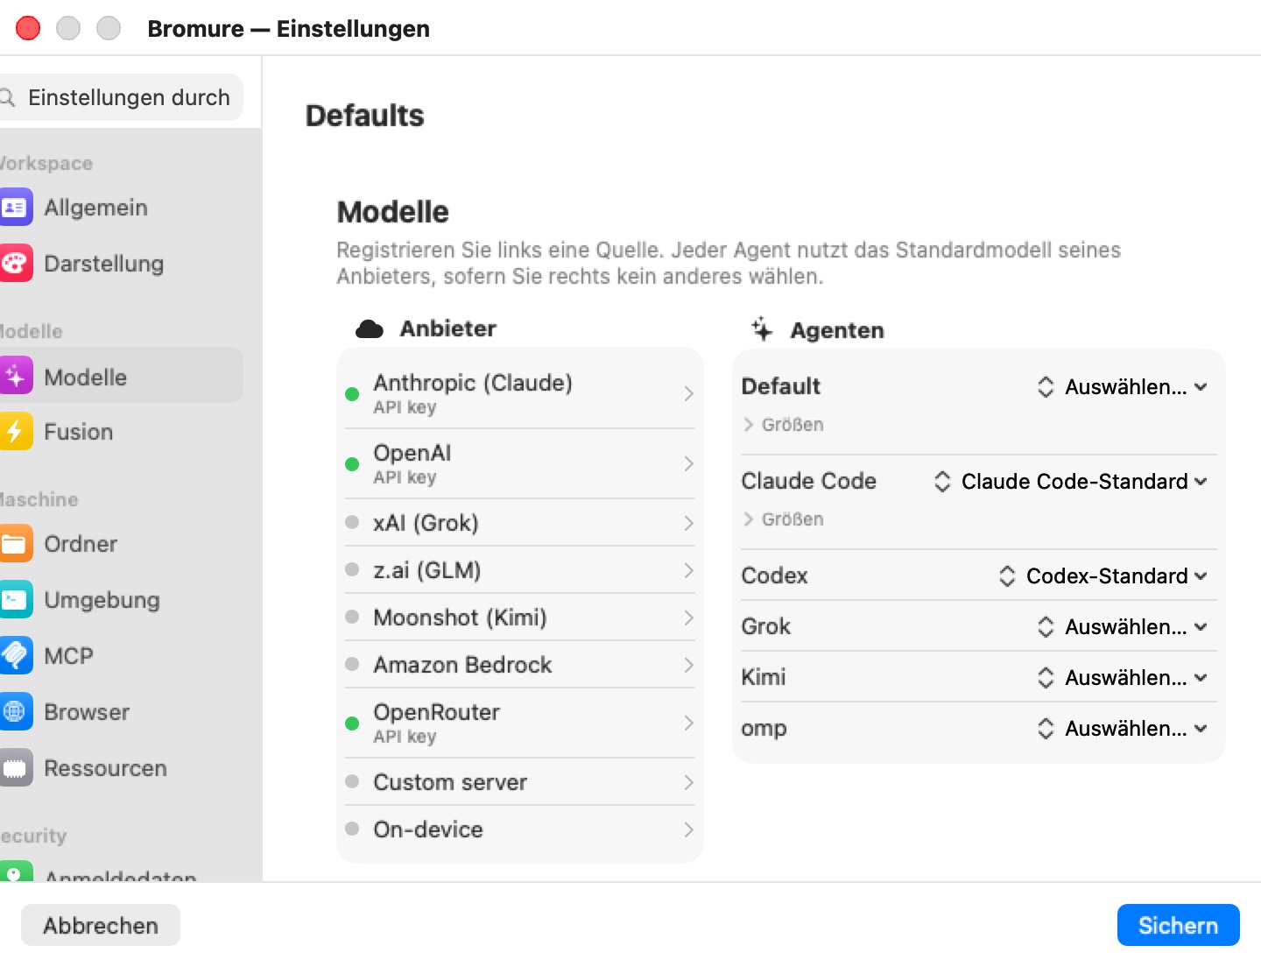Open the Kimi agent model dropdown
This screenshot has height=967, width=1261.
pos(1123,678)
